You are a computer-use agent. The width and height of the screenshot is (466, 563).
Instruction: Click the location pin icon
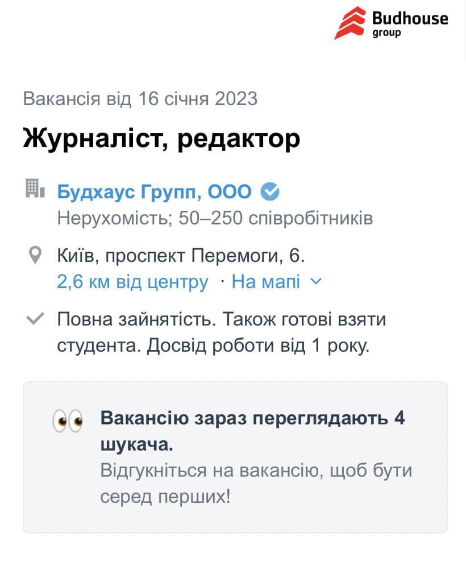tap(36, 256)
